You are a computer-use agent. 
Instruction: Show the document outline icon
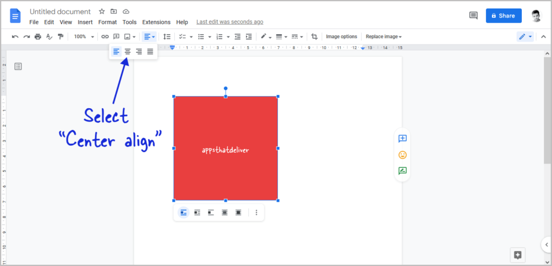pos(18,66)
